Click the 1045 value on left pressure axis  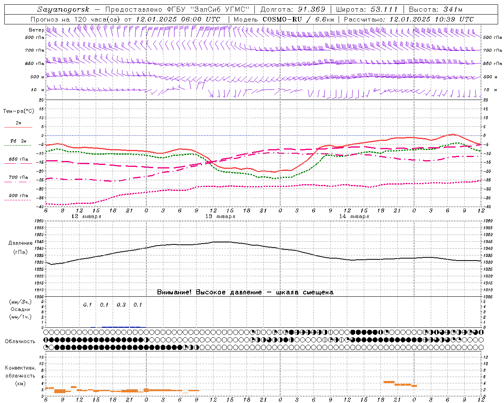point(39,242)
